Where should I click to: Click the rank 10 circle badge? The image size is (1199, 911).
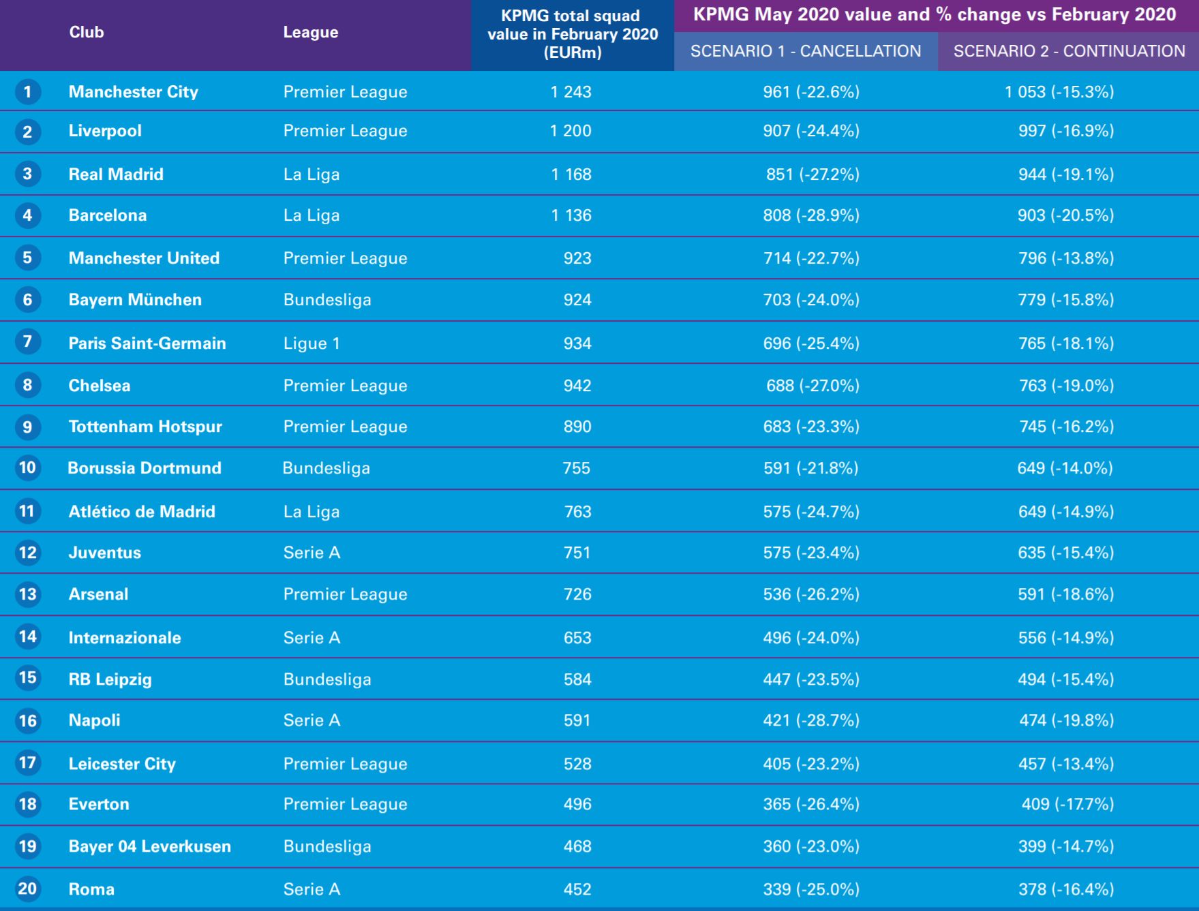coord(27,467)
